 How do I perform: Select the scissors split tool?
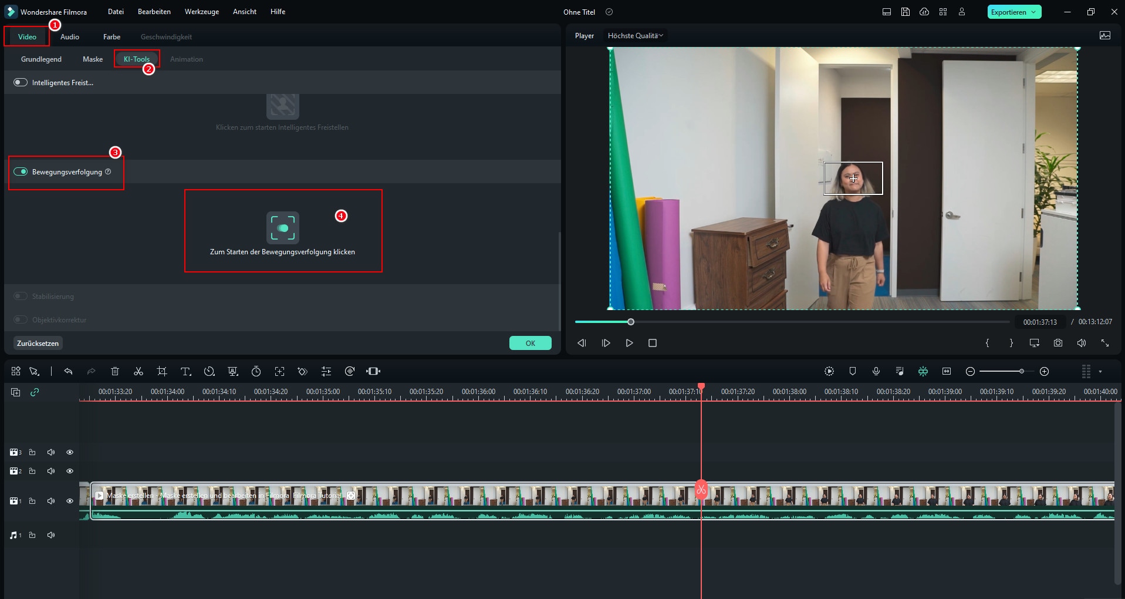[138, 371]
